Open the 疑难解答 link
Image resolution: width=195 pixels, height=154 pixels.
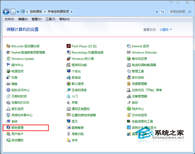(78, 128)
